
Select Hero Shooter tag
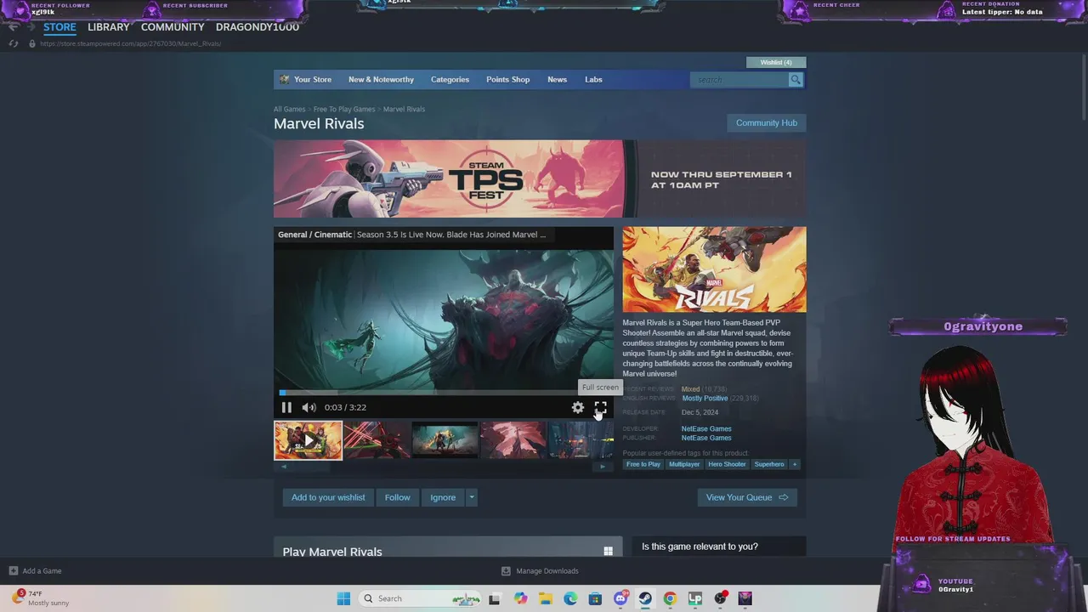click(x=727, y=464)
